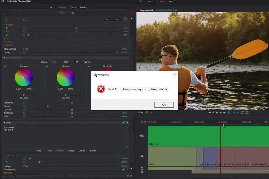Screen dimensions: 269x179
Task: Open the Outline tab in Titles
Action: click(82, 151)
